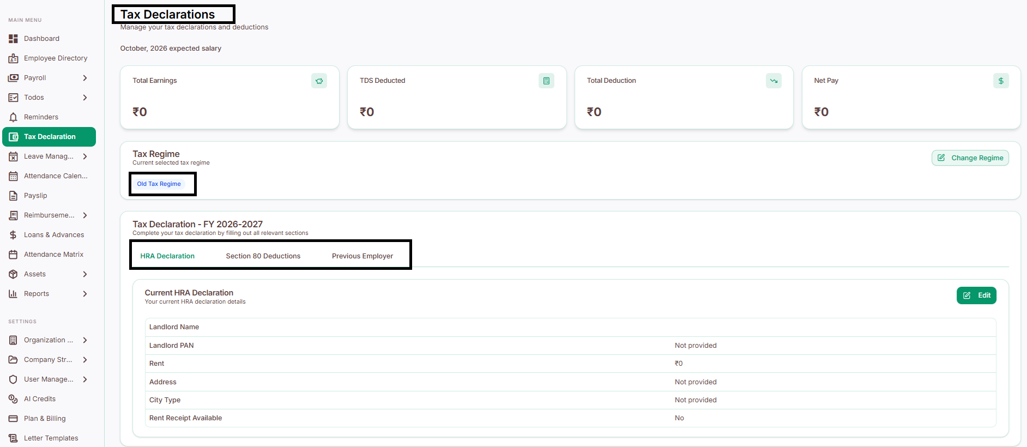Click the Net Pay dollar icon
1027x447 pixels.
[1001, 81]
